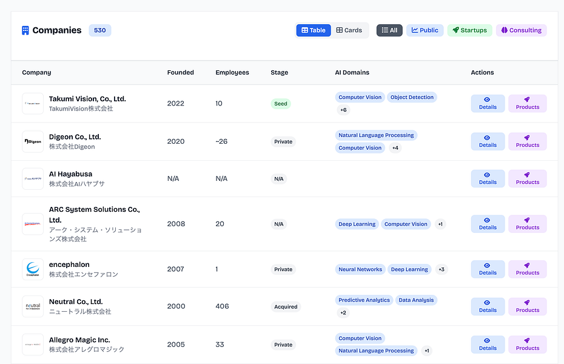Open Products for Digeon Co., Ltd.
The height and width of the screenshot is (364, 564).
click(528, 142)
